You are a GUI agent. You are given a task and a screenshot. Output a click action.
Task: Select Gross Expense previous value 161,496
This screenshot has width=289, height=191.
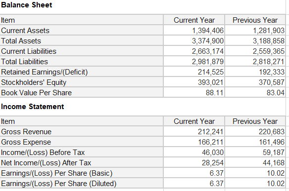(272, 142)
